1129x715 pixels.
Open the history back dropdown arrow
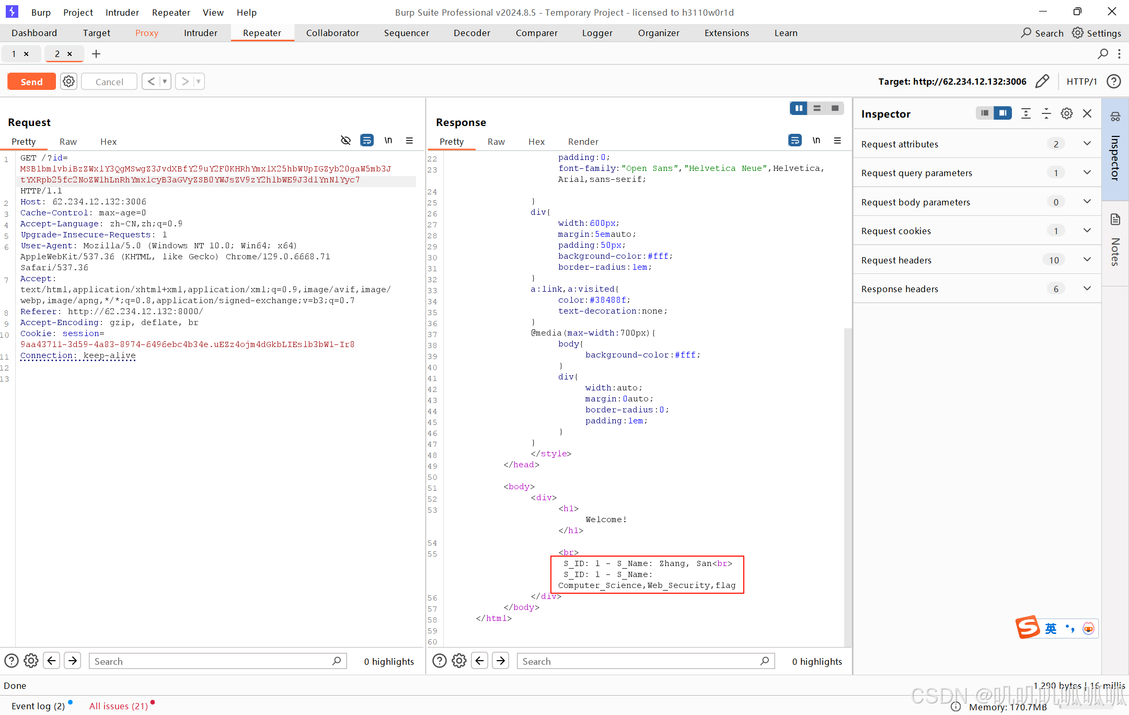[x=165, y=82]
